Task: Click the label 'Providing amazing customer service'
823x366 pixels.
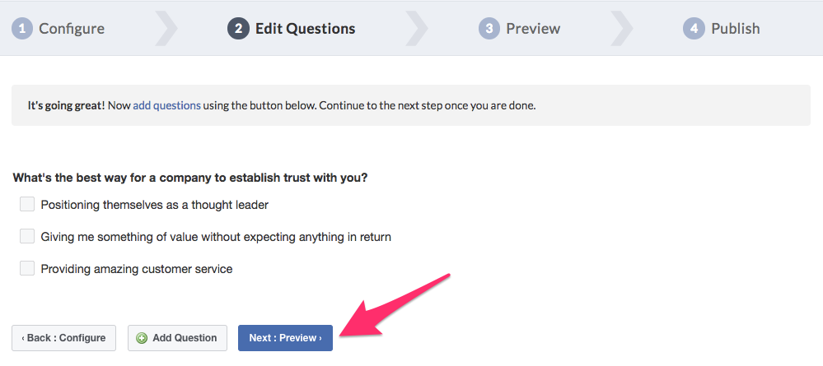Action: tap(137, 270)
